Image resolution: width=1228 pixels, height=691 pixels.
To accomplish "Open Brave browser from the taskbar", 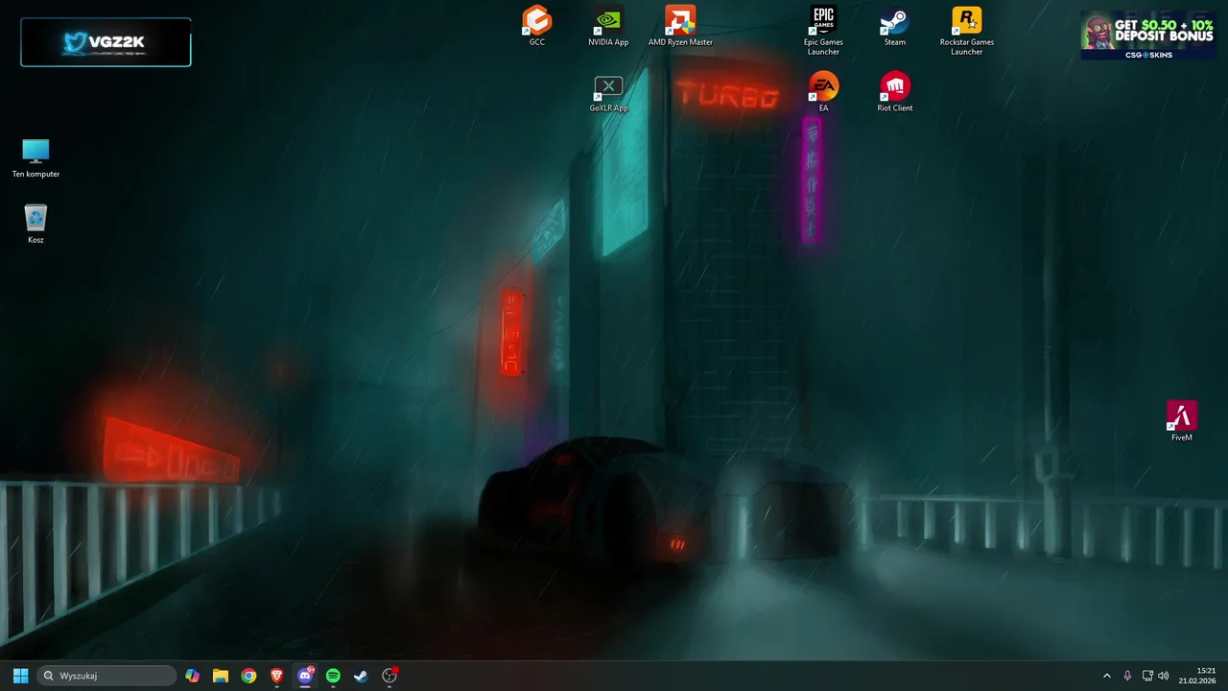I will pos(277,676).
